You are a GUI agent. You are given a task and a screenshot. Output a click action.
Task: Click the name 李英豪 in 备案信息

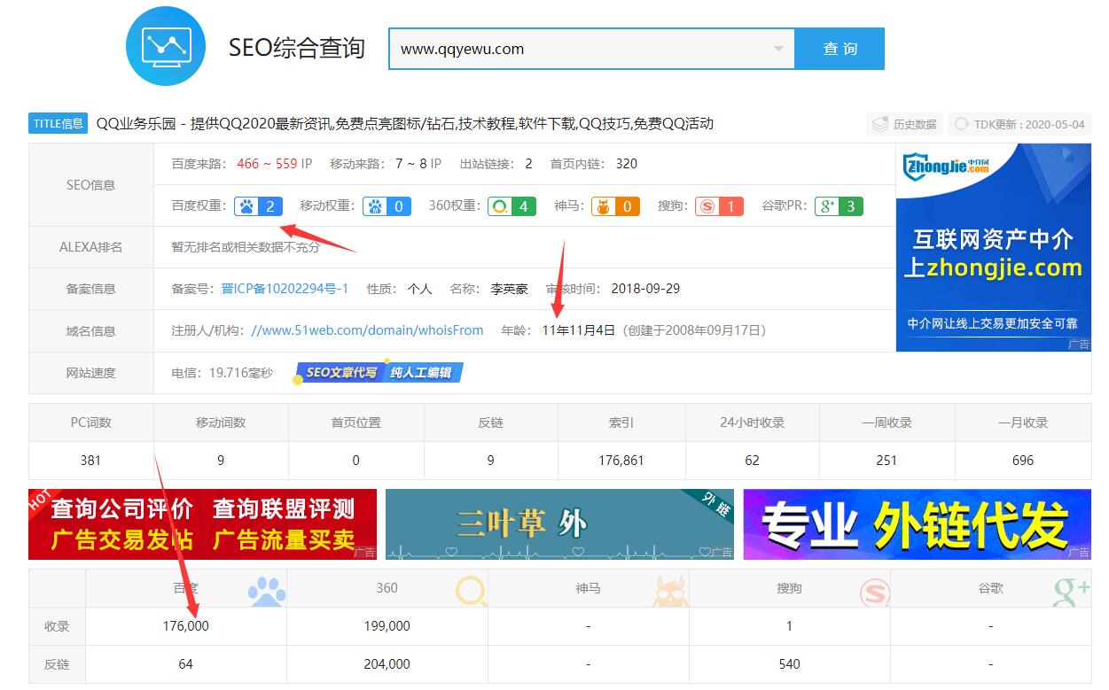point(509,289)
